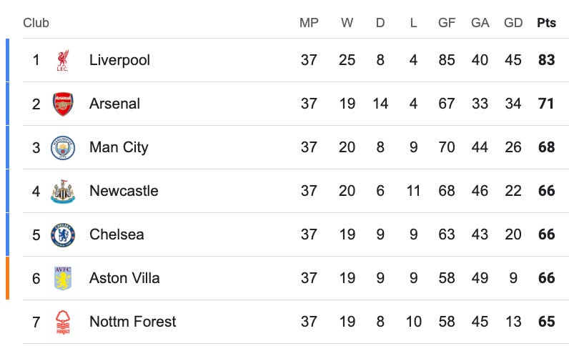
Task: Click the Club column header
Action: tap(36, 23)
